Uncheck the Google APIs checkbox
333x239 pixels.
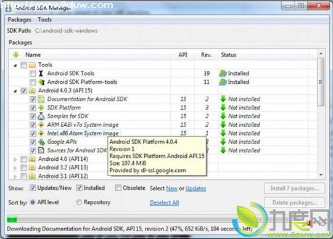(x=33, y=142)
